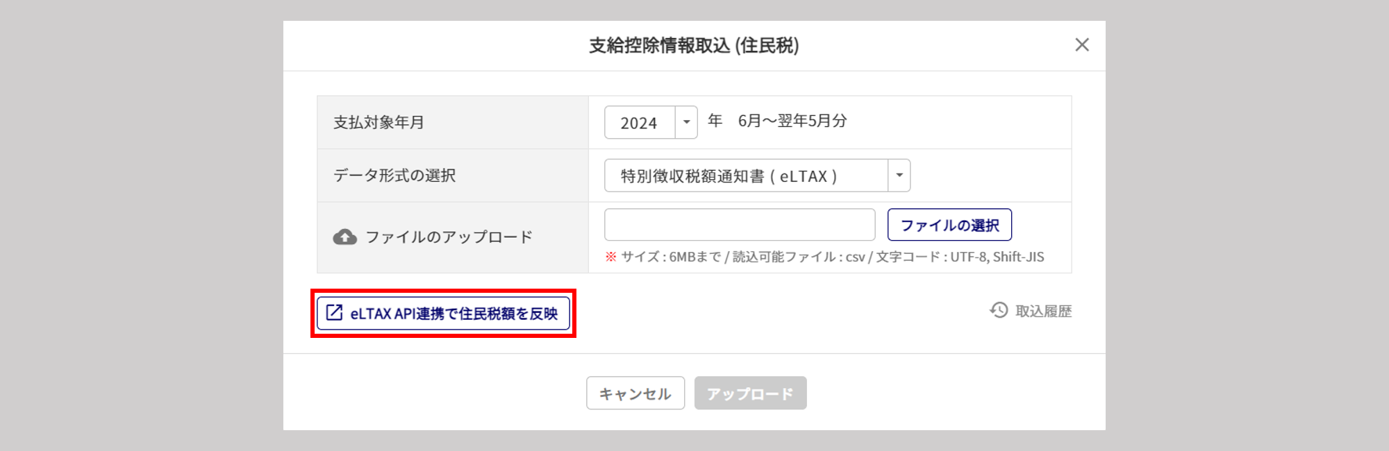Open the 2024 year selection box
1389x451 pixels.
coord(651,122)
